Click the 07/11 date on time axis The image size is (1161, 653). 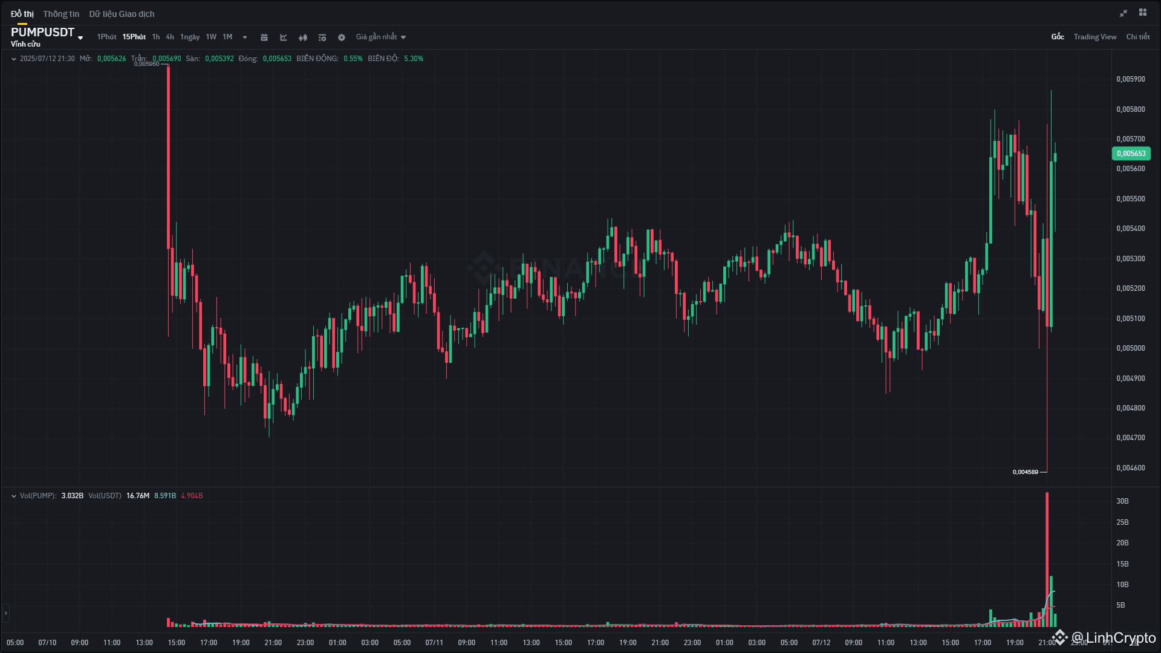coord(434,643)
